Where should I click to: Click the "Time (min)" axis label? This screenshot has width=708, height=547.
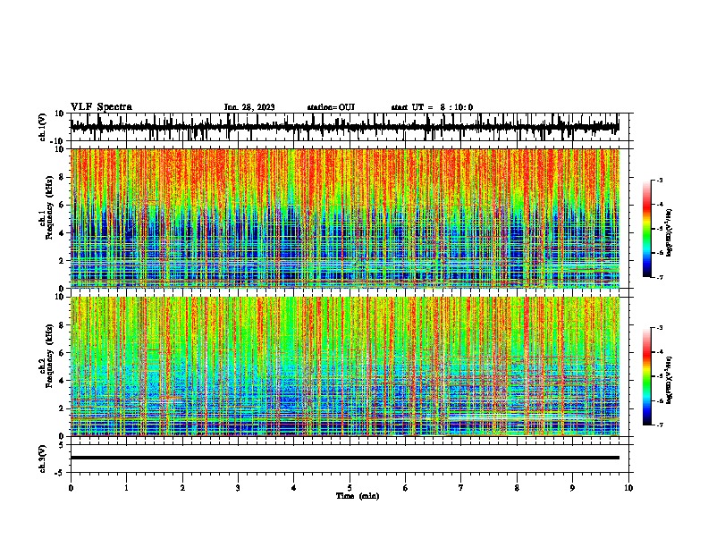point(358,496)
